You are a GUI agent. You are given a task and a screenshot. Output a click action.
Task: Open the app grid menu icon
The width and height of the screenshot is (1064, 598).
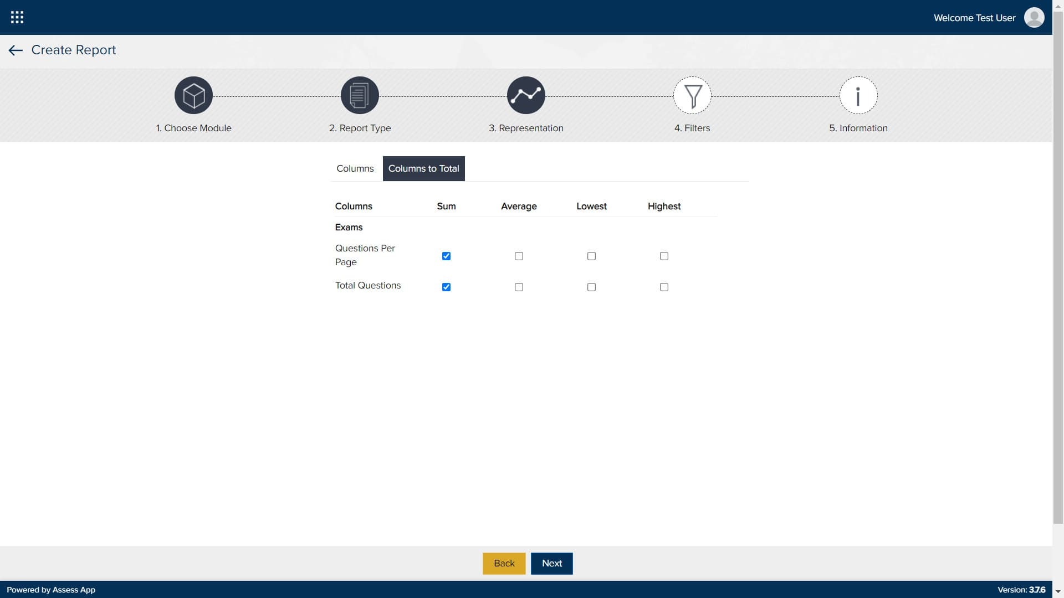(17, 17)
